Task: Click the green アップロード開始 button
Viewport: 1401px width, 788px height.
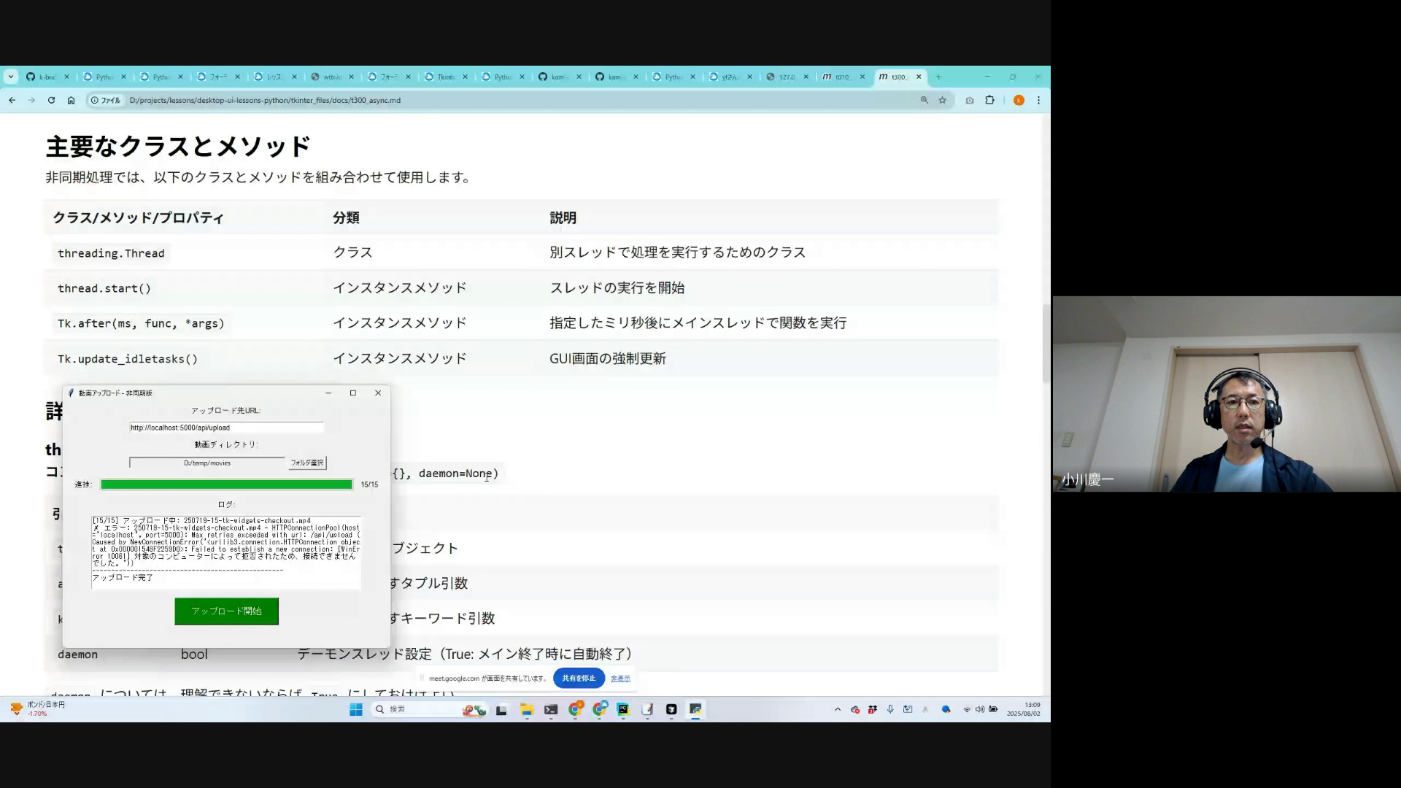Action: [226, 611]
